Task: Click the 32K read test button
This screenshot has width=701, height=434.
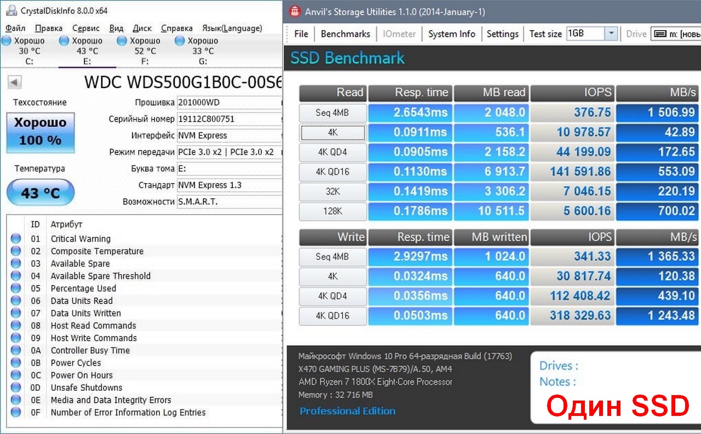Action: pyautogui.click(x=333, y=192)
